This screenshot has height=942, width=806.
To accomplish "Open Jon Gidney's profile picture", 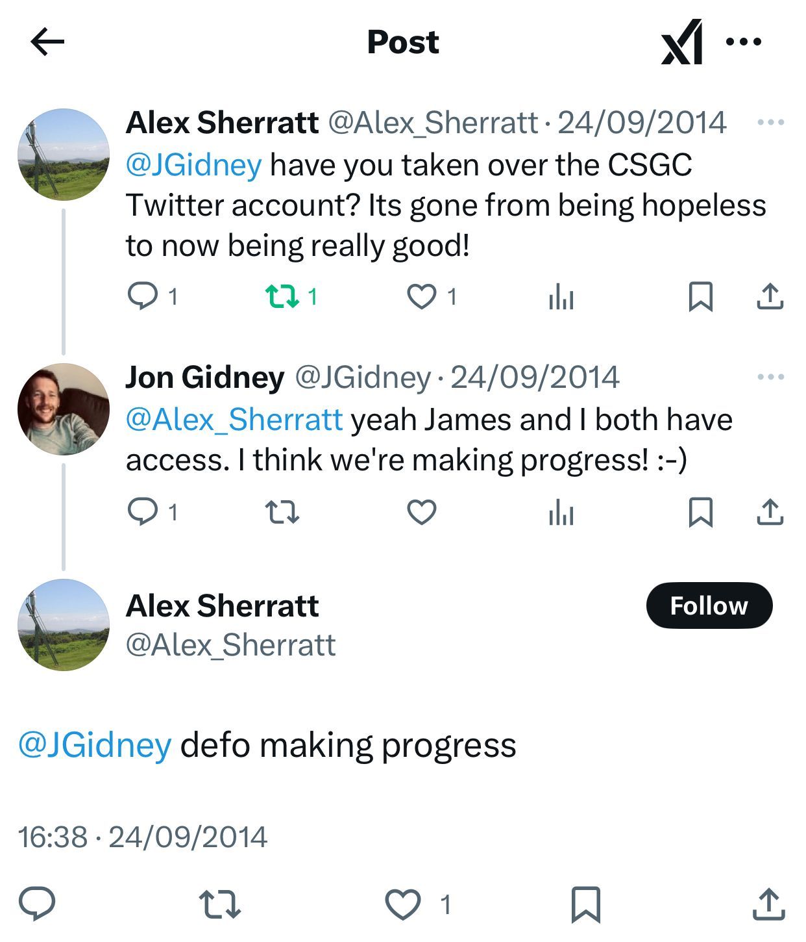I will [x=64, y=409].
